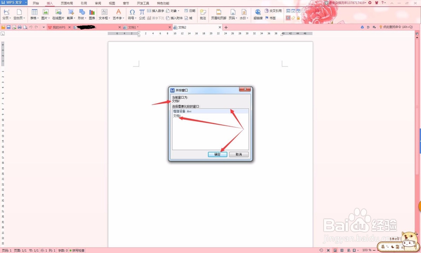Select 文档1 in the comparison window list
The width and height of the screenshot is (421, 253).
(210, 116)
